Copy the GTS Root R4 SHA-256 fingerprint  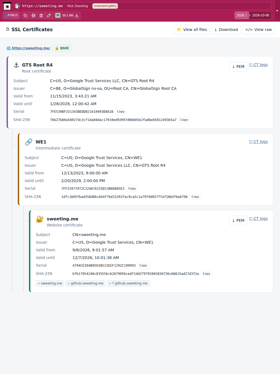184,120
